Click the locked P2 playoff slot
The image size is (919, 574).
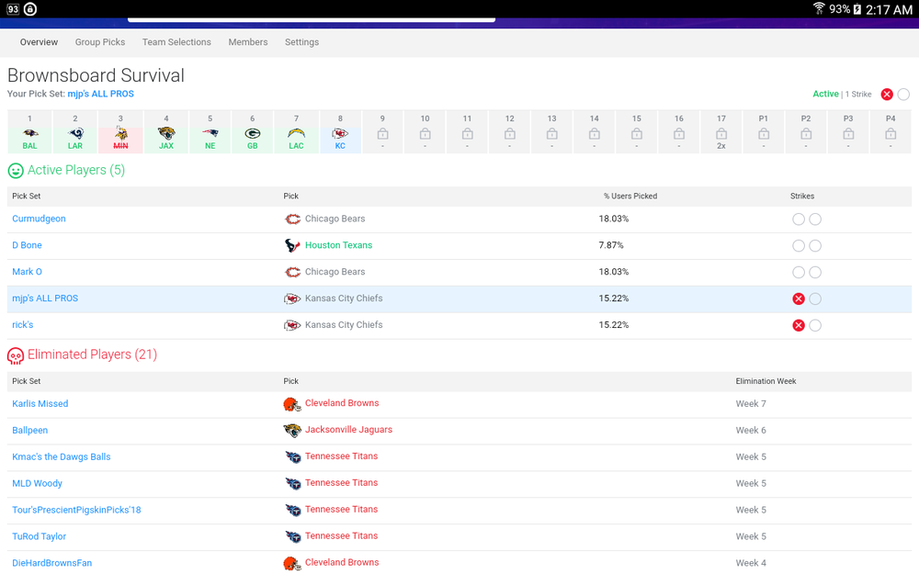click(806, 132)
